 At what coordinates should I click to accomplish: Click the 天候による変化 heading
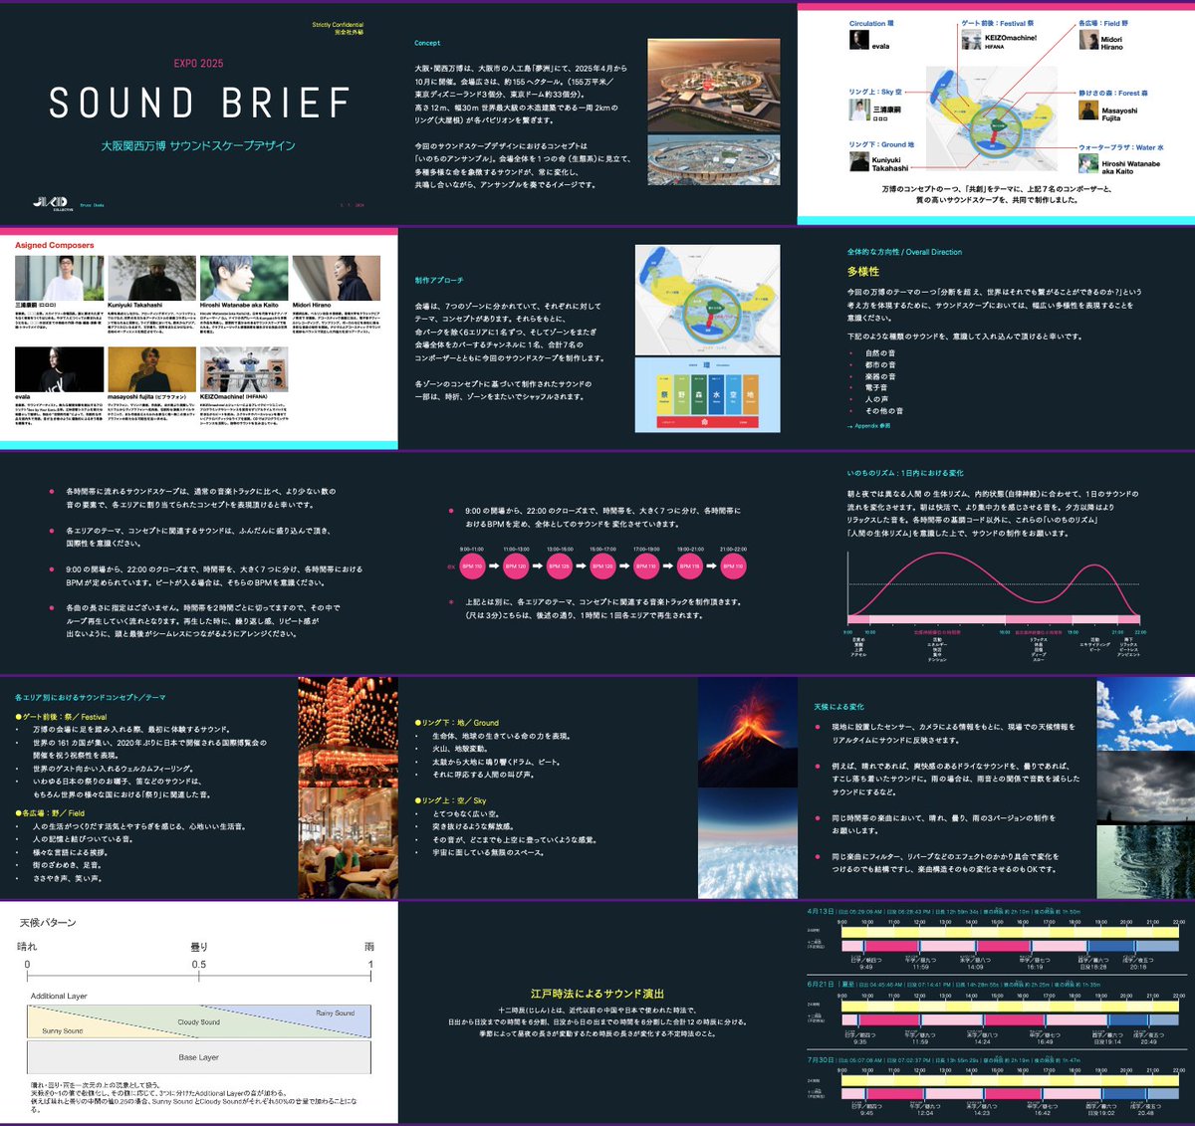838,706
